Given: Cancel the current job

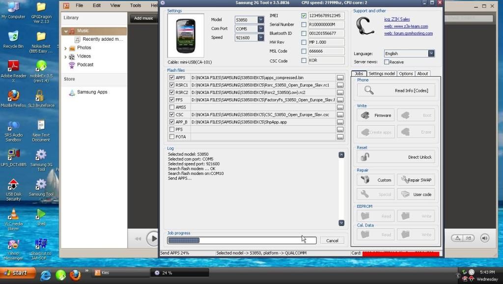Looking at the screenshot, I should (x=332, y=241).
